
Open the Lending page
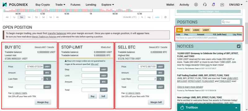point(91,5)
